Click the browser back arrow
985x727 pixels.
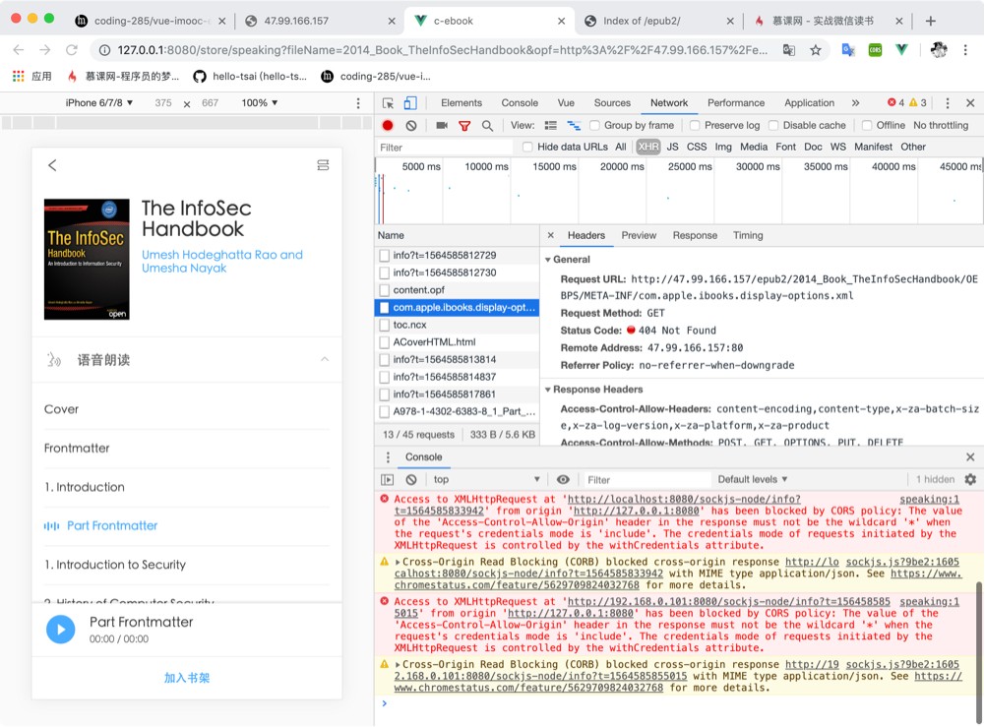pos(19,50)
